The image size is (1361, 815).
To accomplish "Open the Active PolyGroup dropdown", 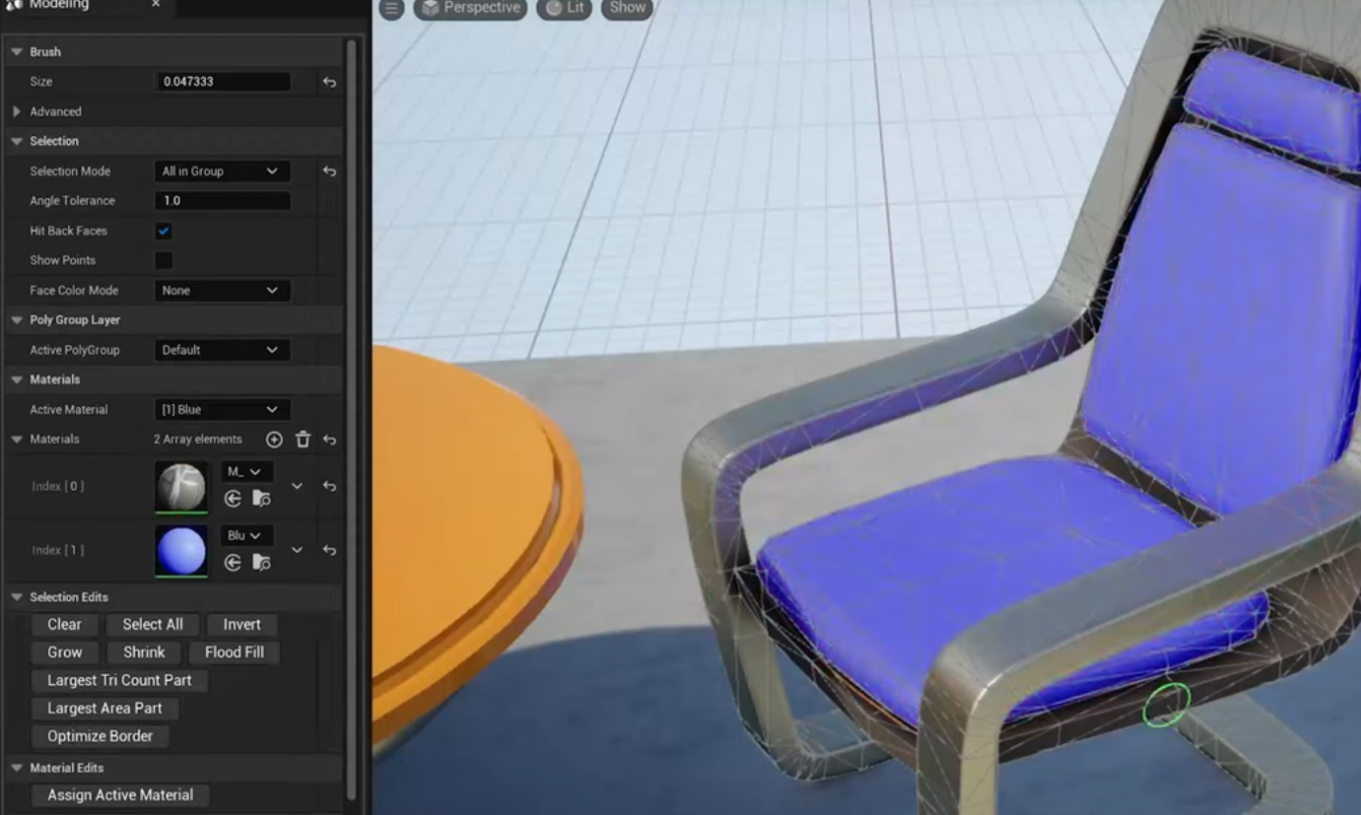I will [x=222, y=350].
